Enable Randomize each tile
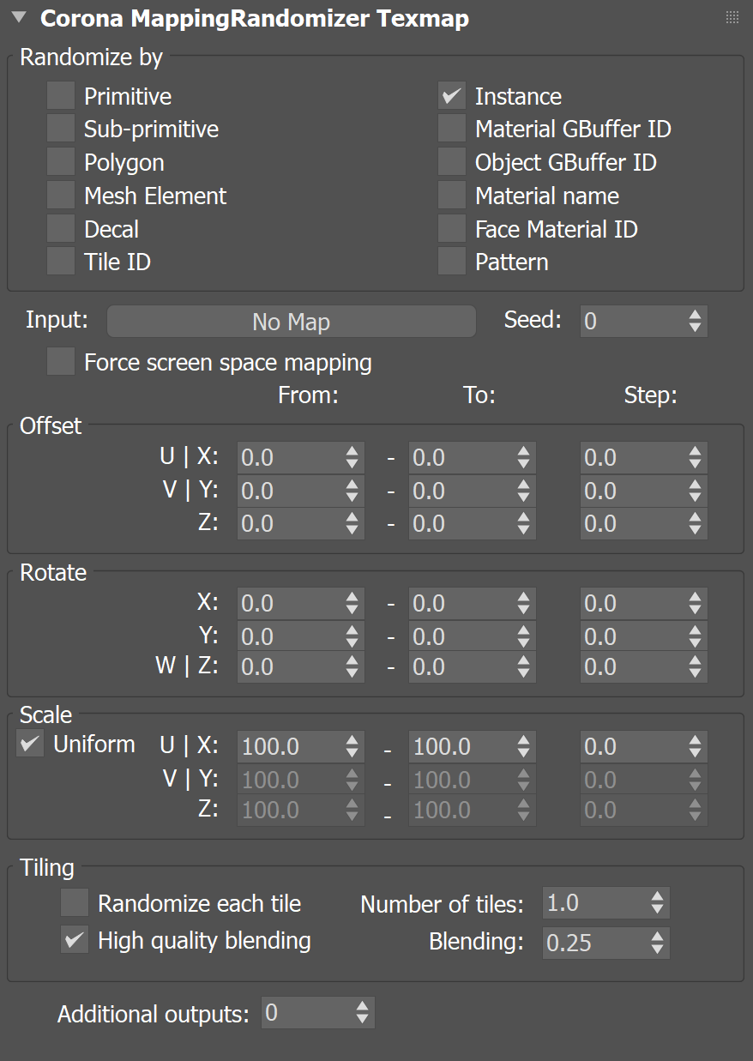The image size is (753, 1061). [75, 903]
